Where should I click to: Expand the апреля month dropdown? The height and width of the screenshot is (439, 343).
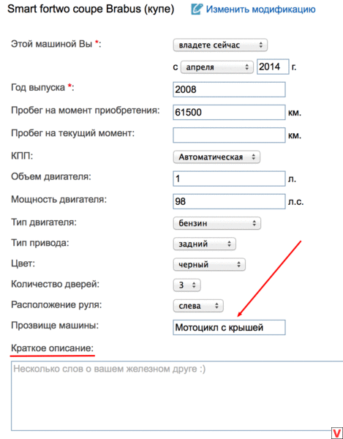tap(216, 67)
